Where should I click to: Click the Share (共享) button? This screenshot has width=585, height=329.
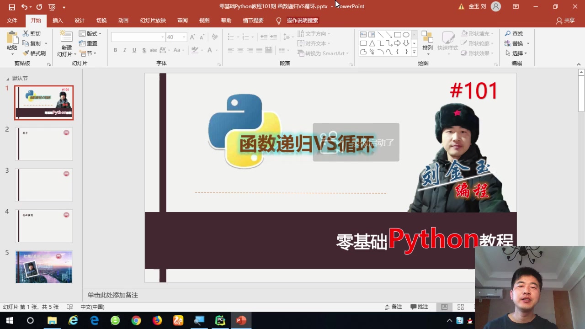click(565, 21)
